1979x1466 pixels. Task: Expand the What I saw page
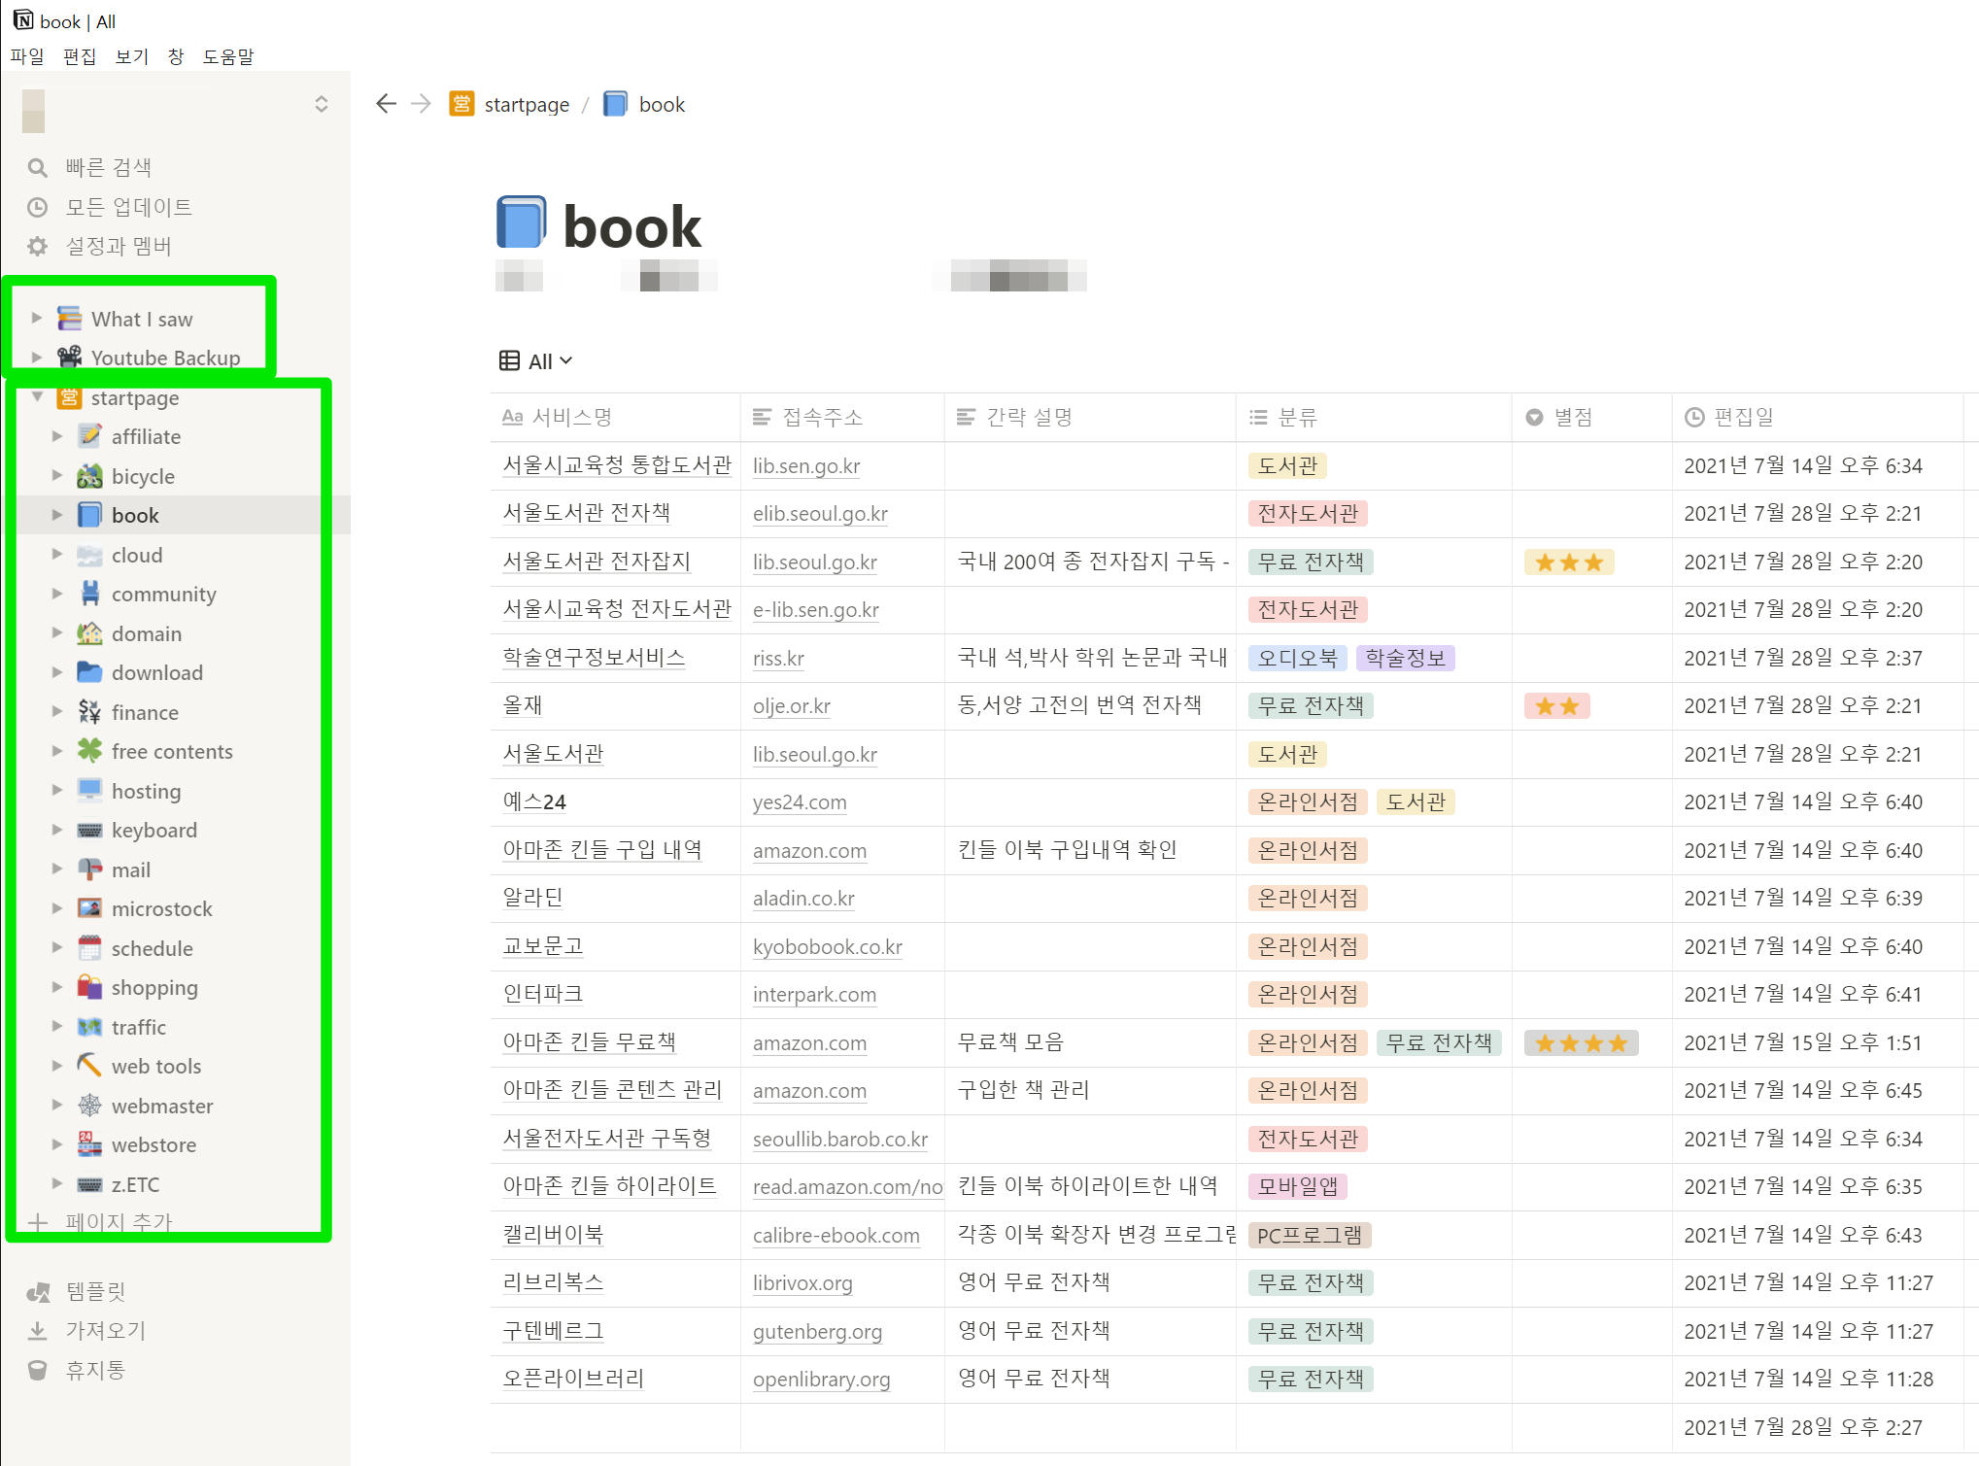pyautogui.click(x=37, y=319)
